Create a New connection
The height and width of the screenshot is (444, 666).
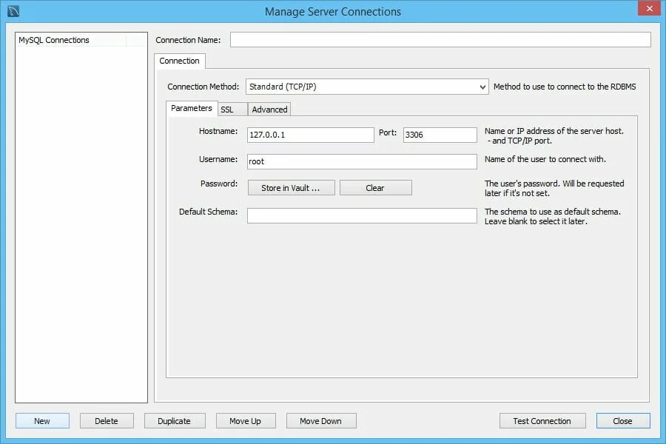tap(42, 420)
